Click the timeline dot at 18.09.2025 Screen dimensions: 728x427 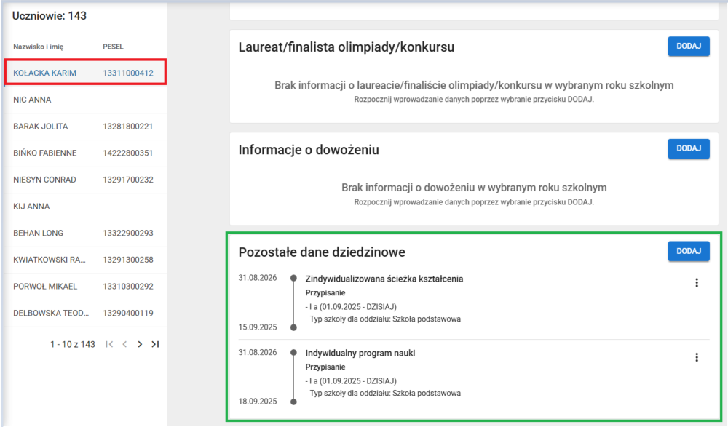tap(292, 400)
